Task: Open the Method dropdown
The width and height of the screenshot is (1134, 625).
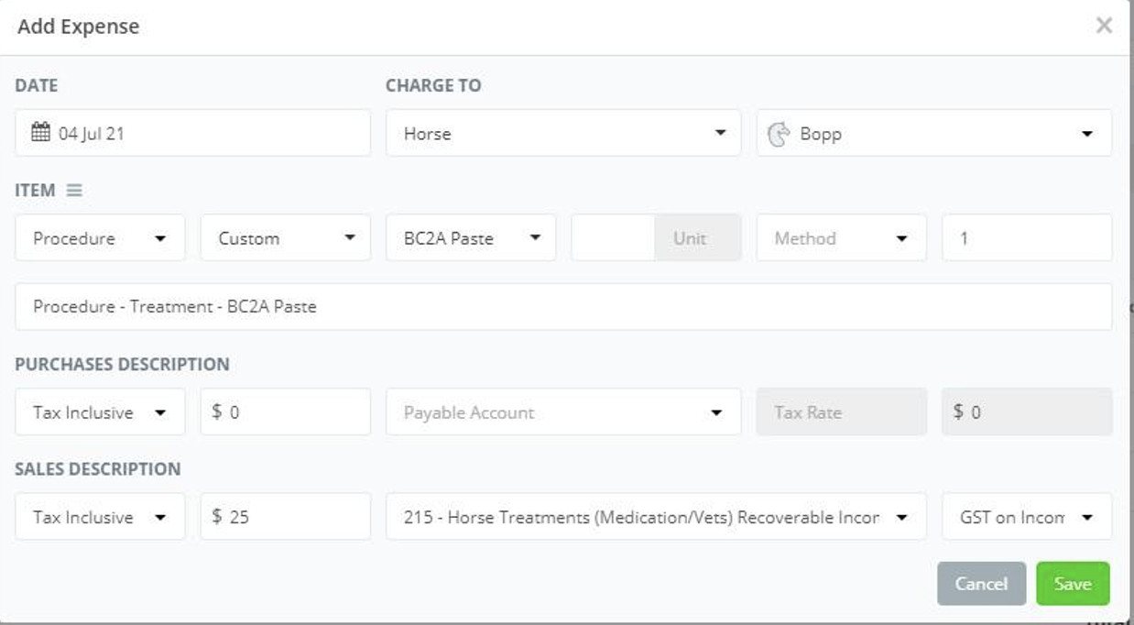Action: pos(841,238)
